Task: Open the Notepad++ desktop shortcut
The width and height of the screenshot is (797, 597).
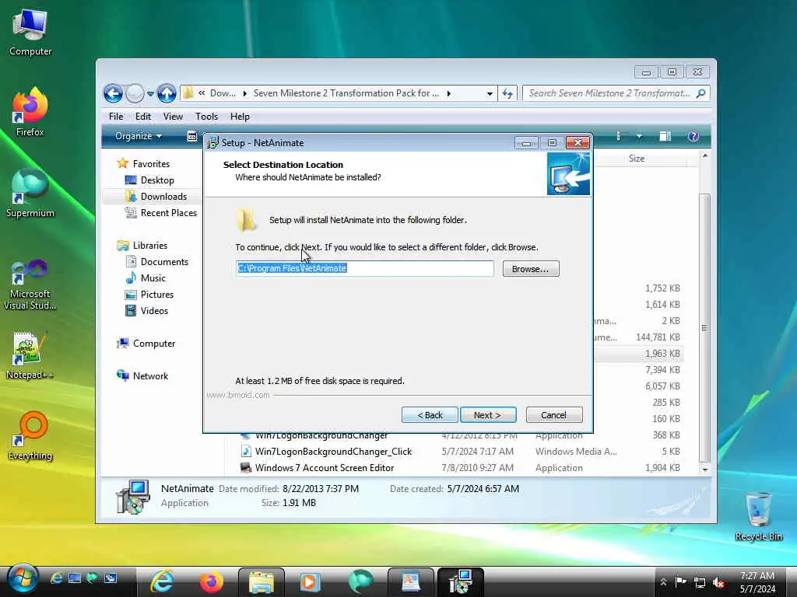Action: pos(30,355)
